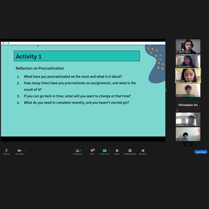This screenshot has height=209, width=209.
Task: Click question 1 about what you procrastinated most
Action: click(73, 77)
